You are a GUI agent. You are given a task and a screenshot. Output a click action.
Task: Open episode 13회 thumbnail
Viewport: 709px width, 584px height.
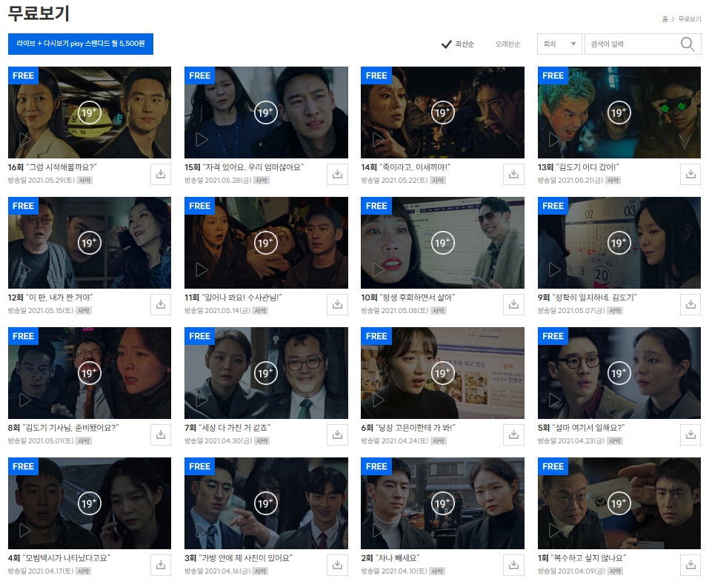(x=619, y=113)
